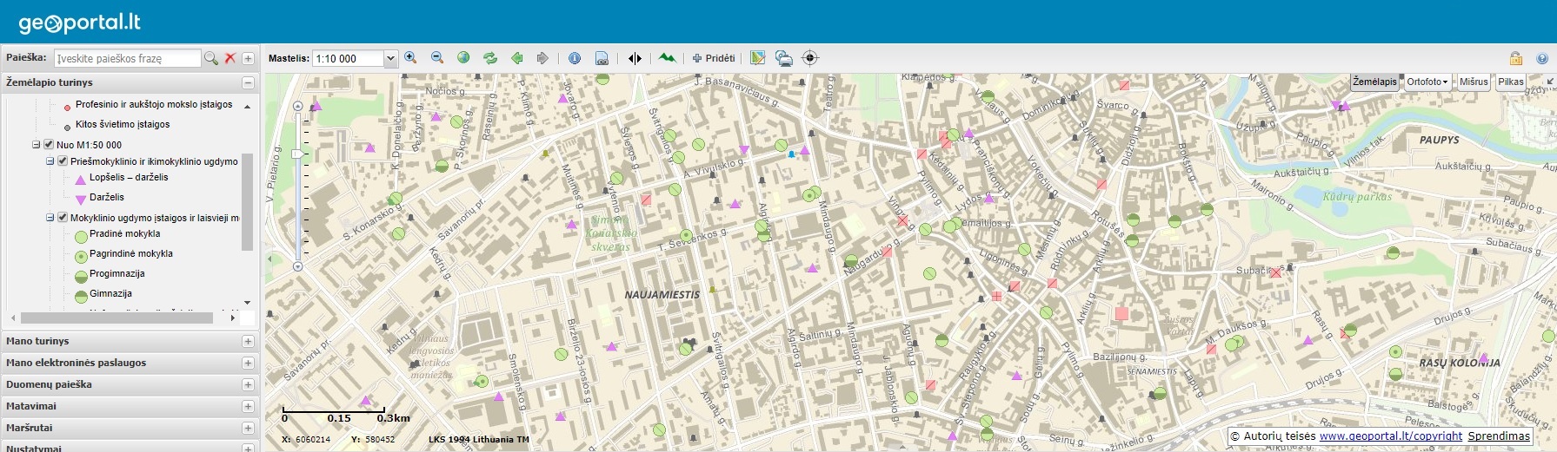Toggle Priešmokyklinio ir ikimokyklinio ugdymo layer checkbox

pos(63,161)
